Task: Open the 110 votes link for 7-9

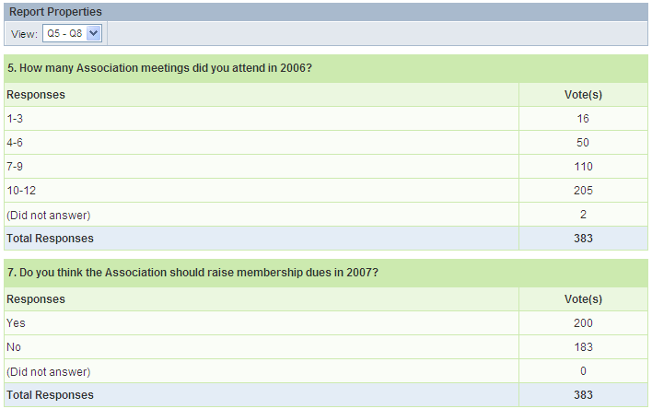Action: tap(583, 167)
